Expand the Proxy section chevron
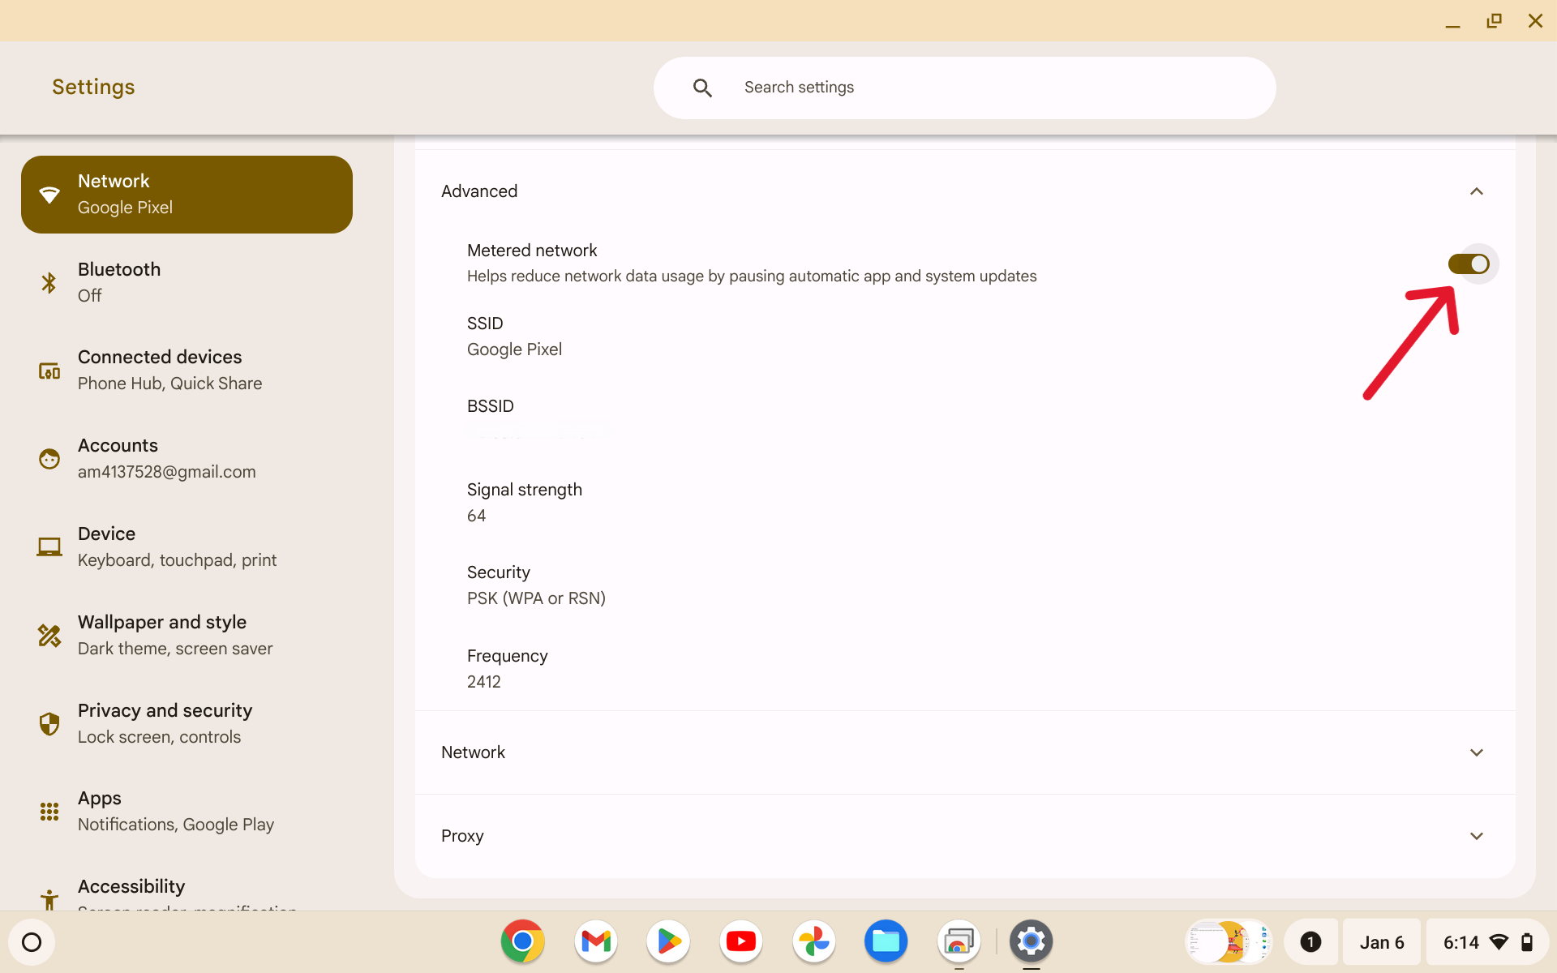This screenshot has height=973, width=1557. (1476, 835)
